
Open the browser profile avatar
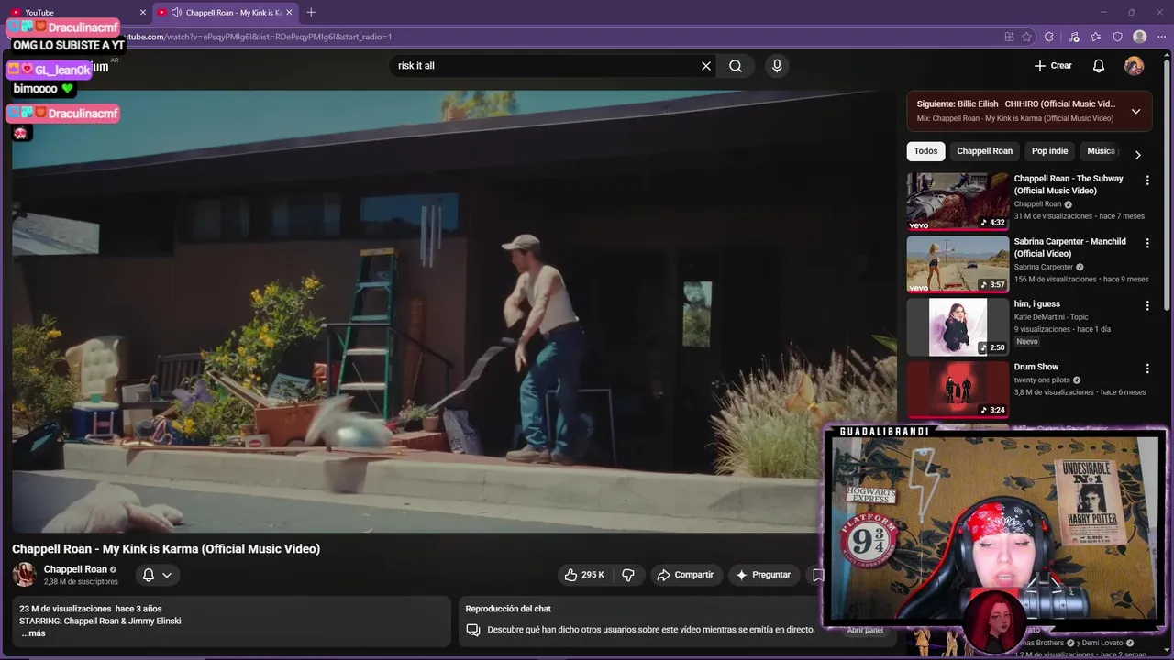1140,37
